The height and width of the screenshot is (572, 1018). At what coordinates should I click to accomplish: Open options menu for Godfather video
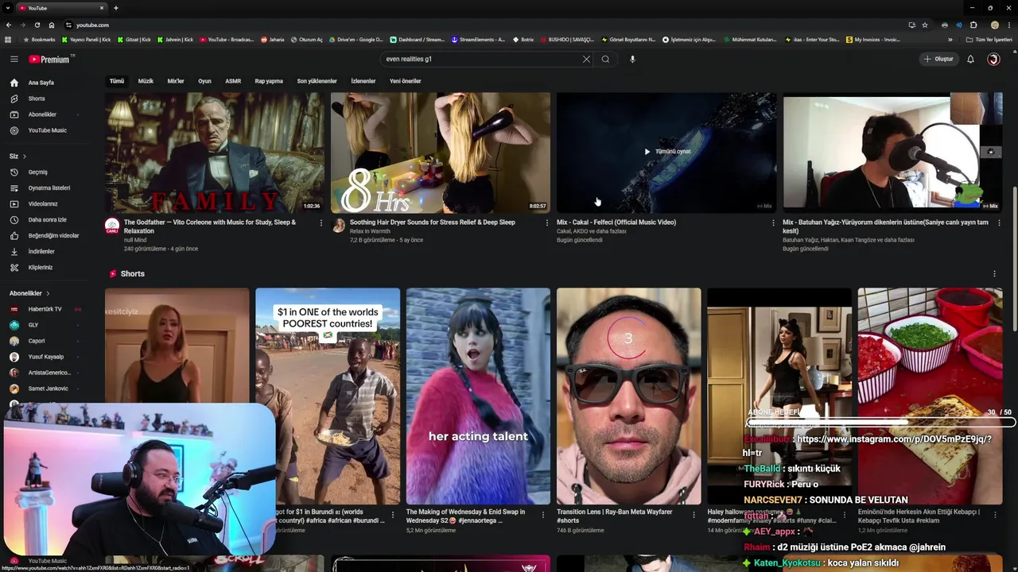point(321,223)
